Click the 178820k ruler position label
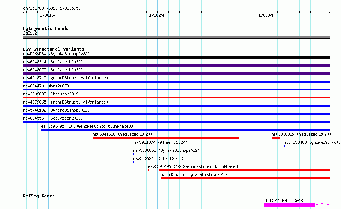 click(x=157, y=15)
